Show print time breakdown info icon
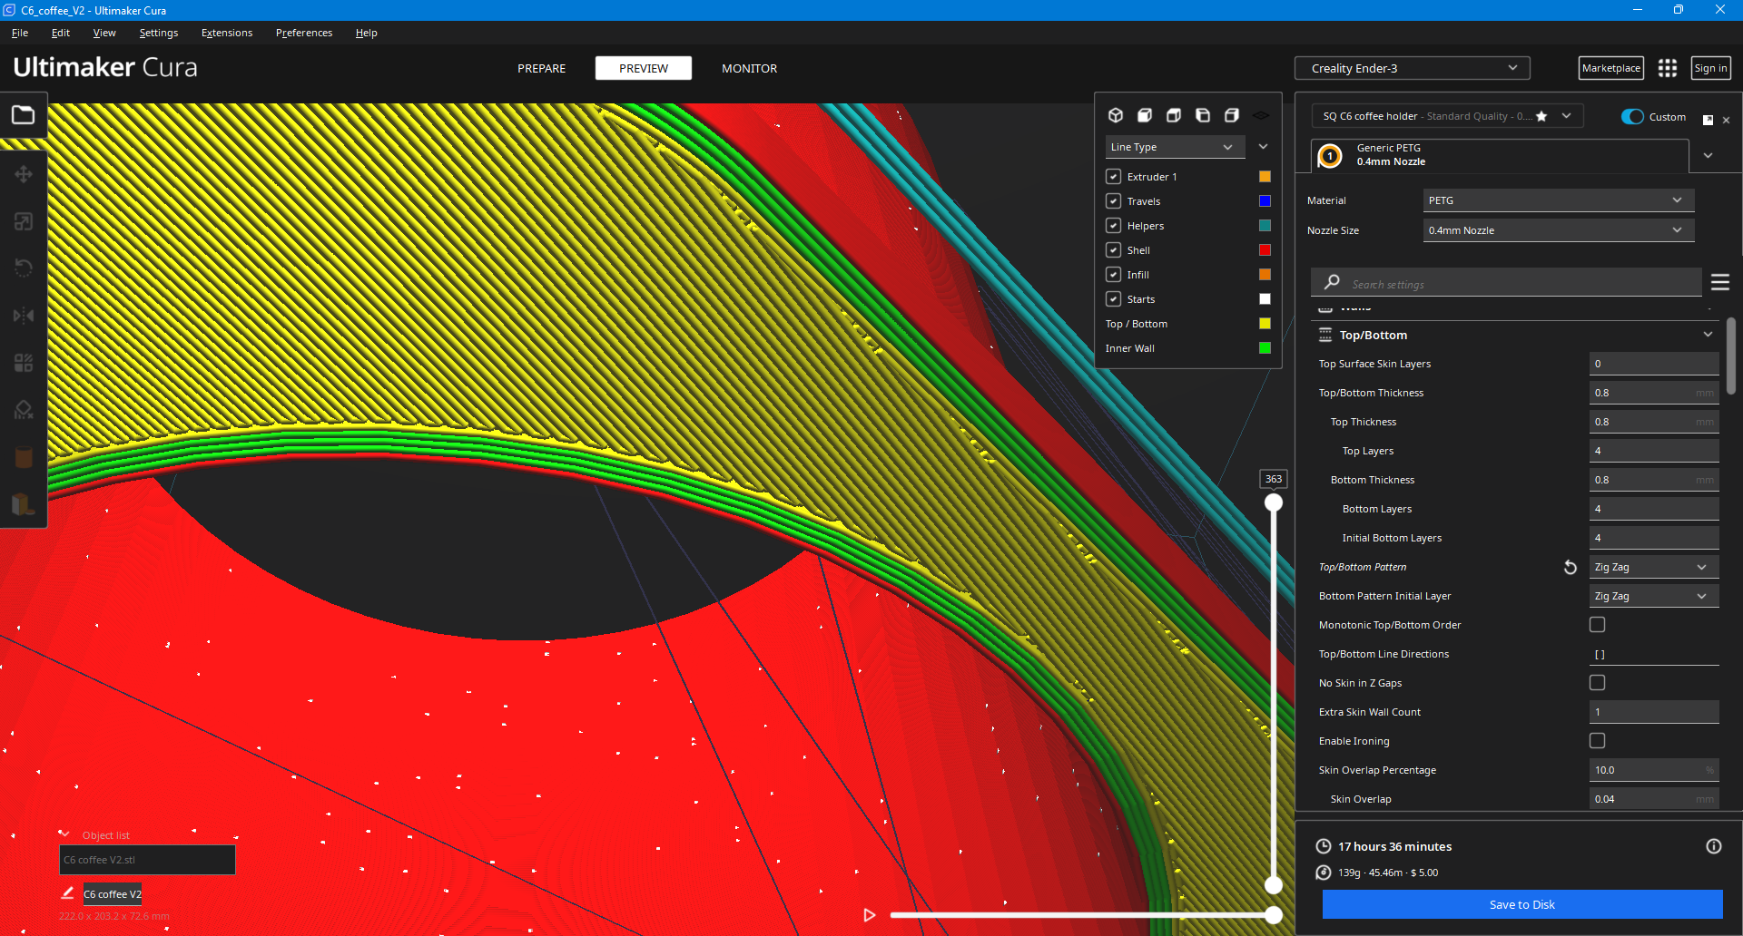Image resolution: width=1743 pixels, height=936 pixels. tap(1714, 846)
